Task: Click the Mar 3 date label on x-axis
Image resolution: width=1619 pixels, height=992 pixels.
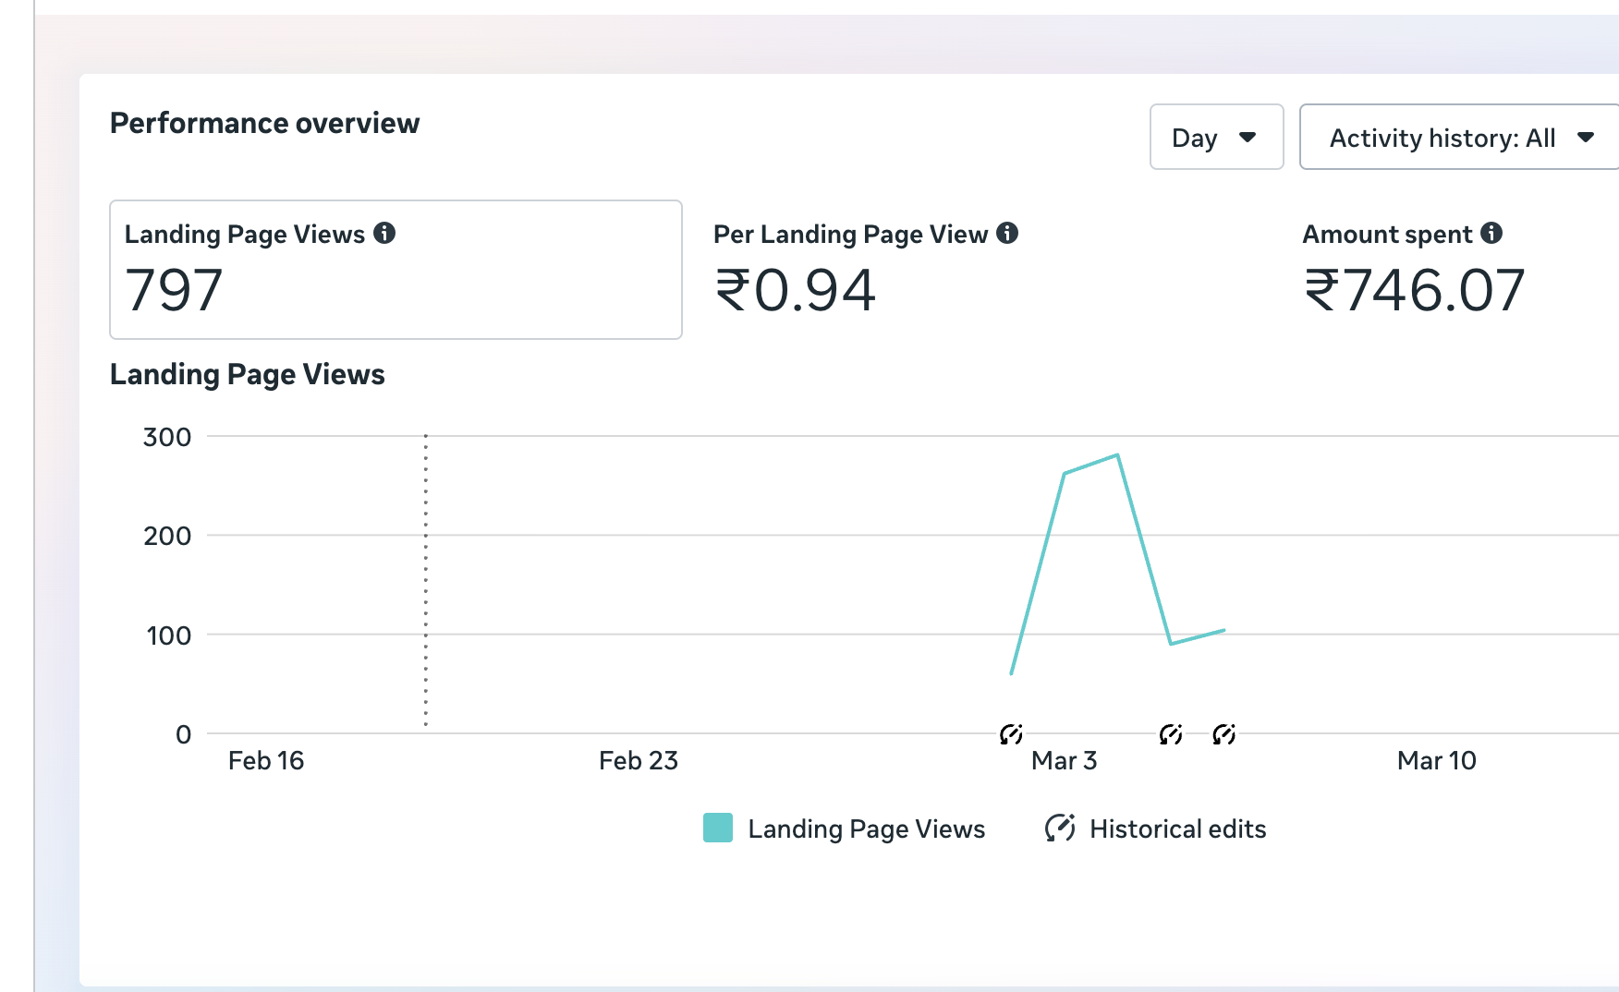Action: pyautogui.click(x=1064, y=761)
